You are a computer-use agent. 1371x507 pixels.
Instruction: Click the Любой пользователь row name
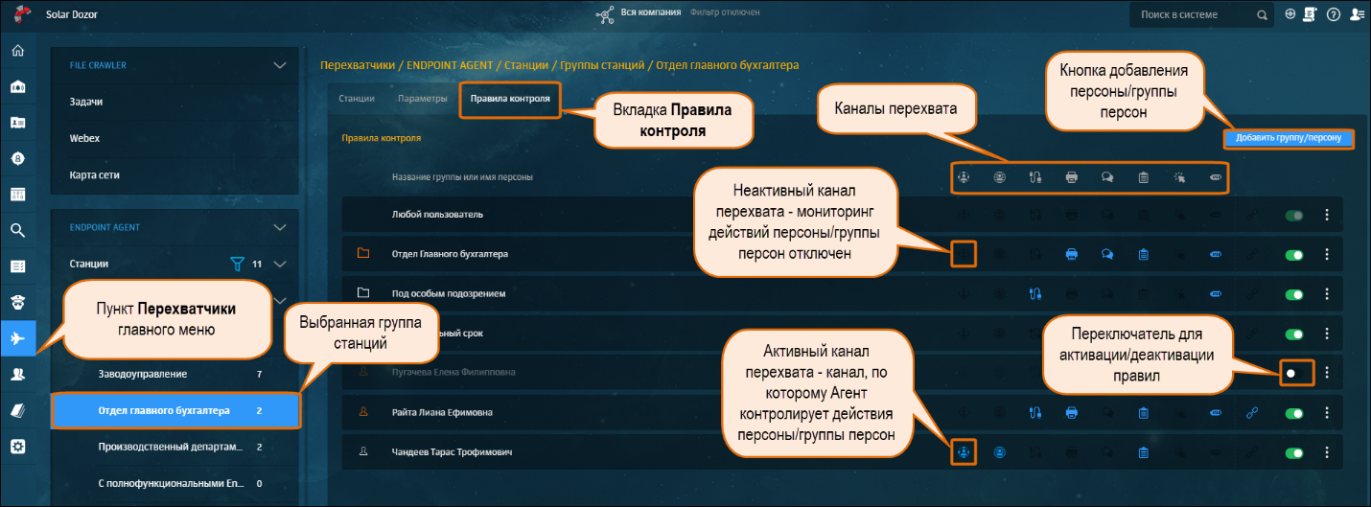click(x=437, y=215)
